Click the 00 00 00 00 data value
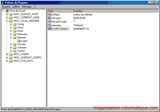 point(79,18)
